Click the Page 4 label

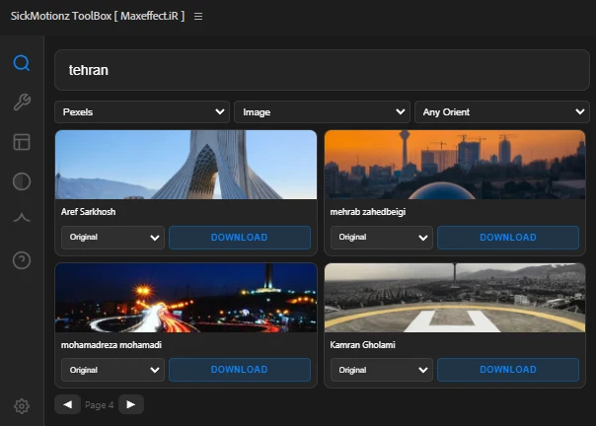100,405
